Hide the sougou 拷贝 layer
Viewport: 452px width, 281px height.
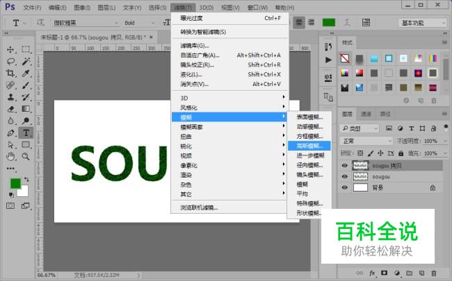coord(345,166)
